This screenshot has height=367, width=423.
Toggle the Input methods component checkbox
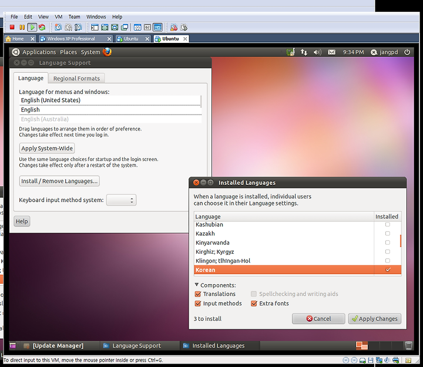coord(198,304)
